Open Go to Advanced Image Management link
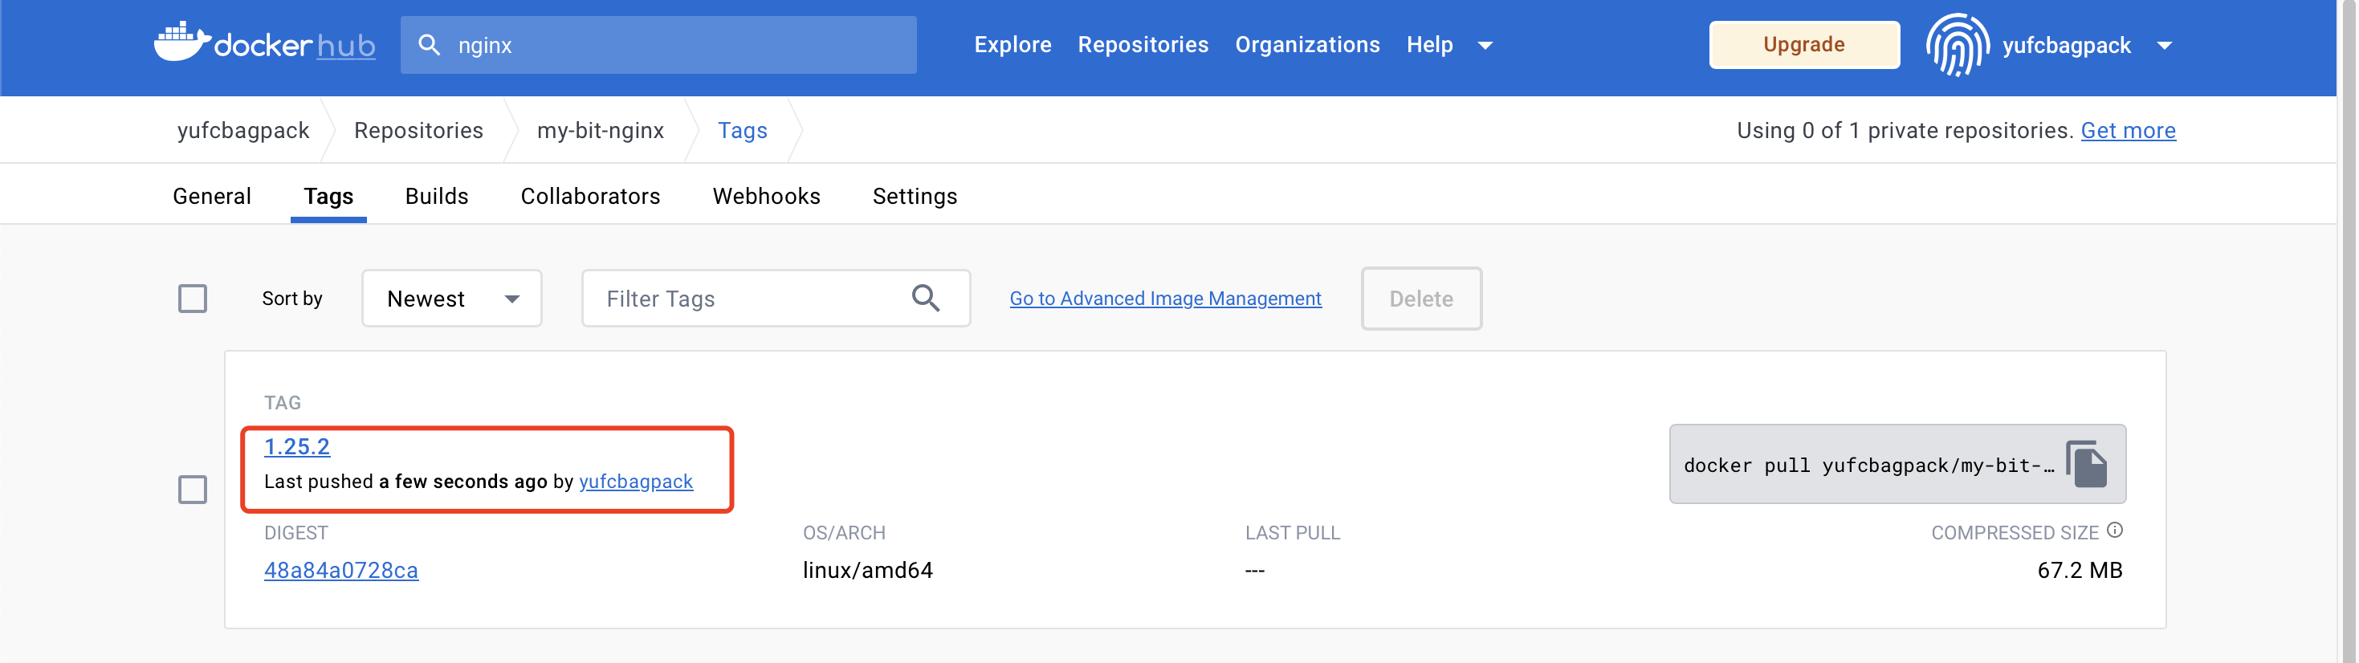This screenshot has height=663, width=2359. pyautogui.click(x=1165, y=299)
